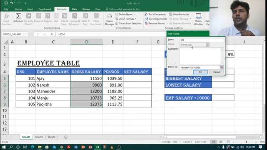Expand the AutoSum dropdown arrow
This screenshot has width=267, height=150.
pos(18,24)
